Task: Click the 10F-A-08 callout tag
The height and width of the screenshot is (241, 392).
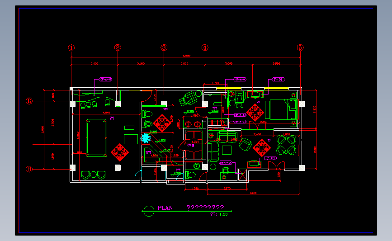Action: [105, 80]
